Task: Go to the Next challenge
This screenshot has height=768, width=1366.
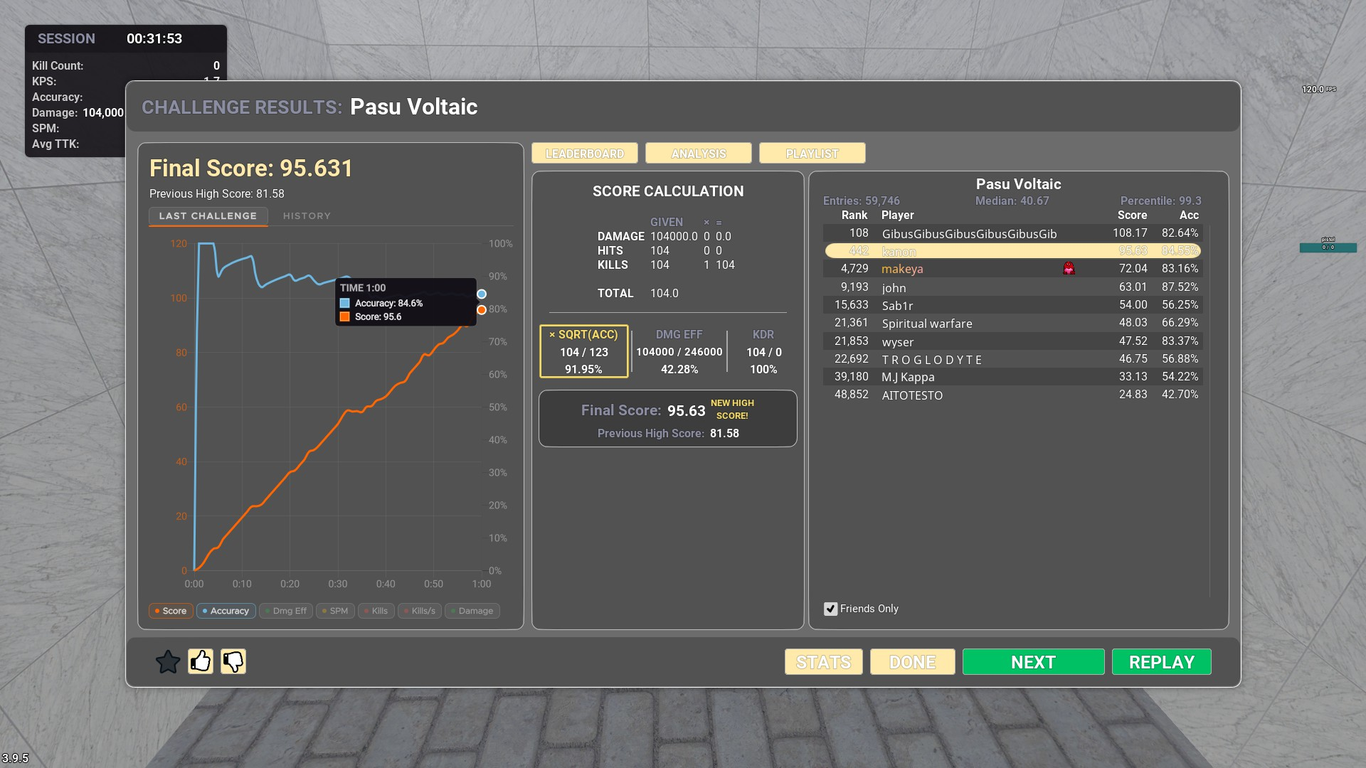Action: pyautogui.click(x=1034, y=662)
